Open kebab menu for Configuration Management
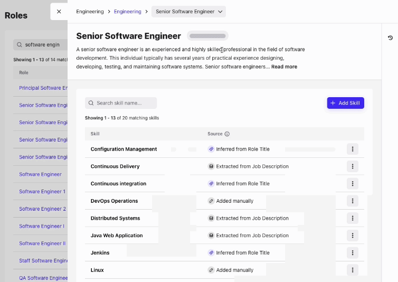398x282 pixels. [x=353, y=149]
